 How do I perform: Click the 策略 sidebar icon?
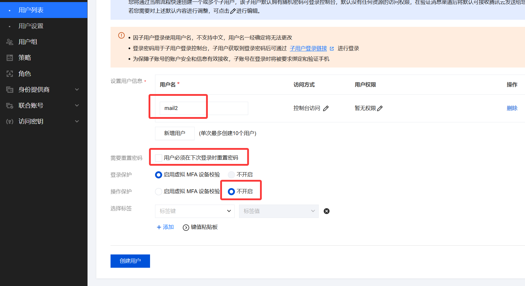[x=10, y=58]
